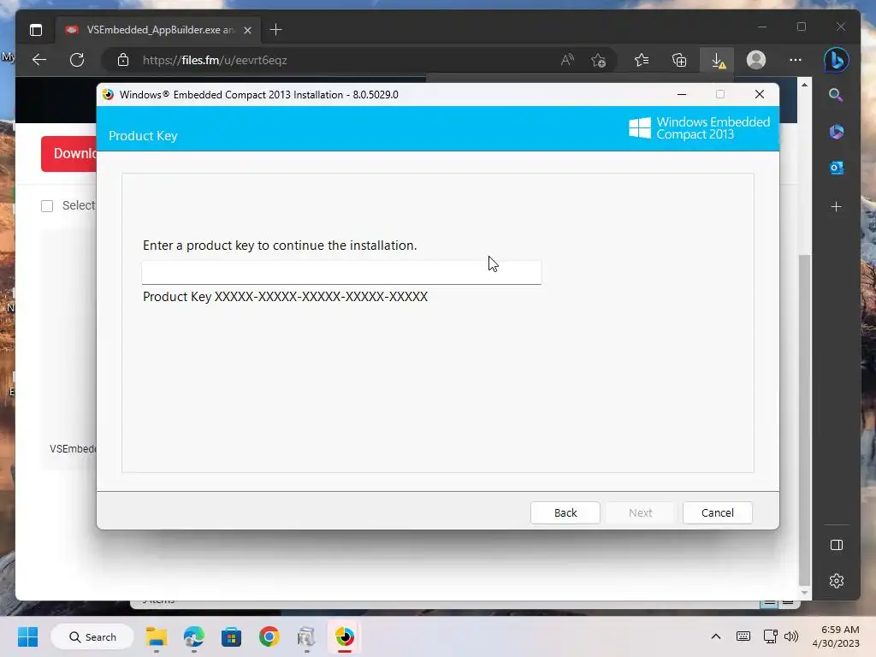Go back one page in Edge
This screenshot has height=657, width=876.
point(39,60)
